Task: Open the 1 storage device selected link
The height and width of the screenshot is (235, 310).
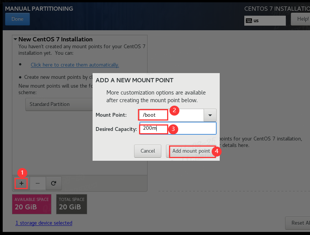Action: (x=44, y=223)
